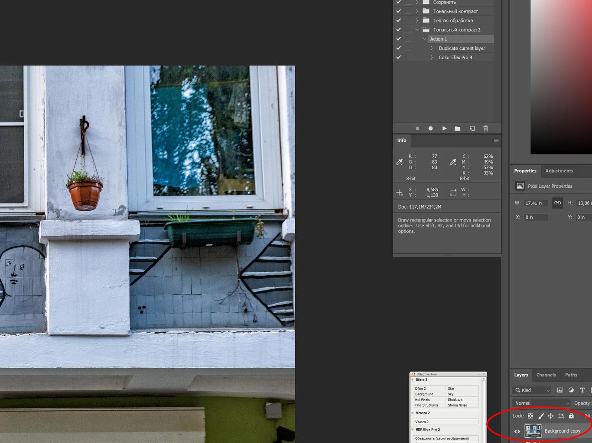Click the W width input field
Viewport: 592px width, 443px height.
click(x=536, y=203)
